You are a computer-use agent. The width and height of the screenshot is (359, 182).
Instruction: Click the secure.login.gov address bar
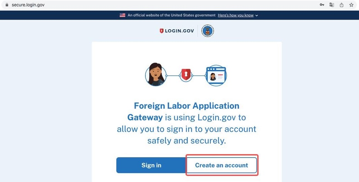[x=160, y=5]
